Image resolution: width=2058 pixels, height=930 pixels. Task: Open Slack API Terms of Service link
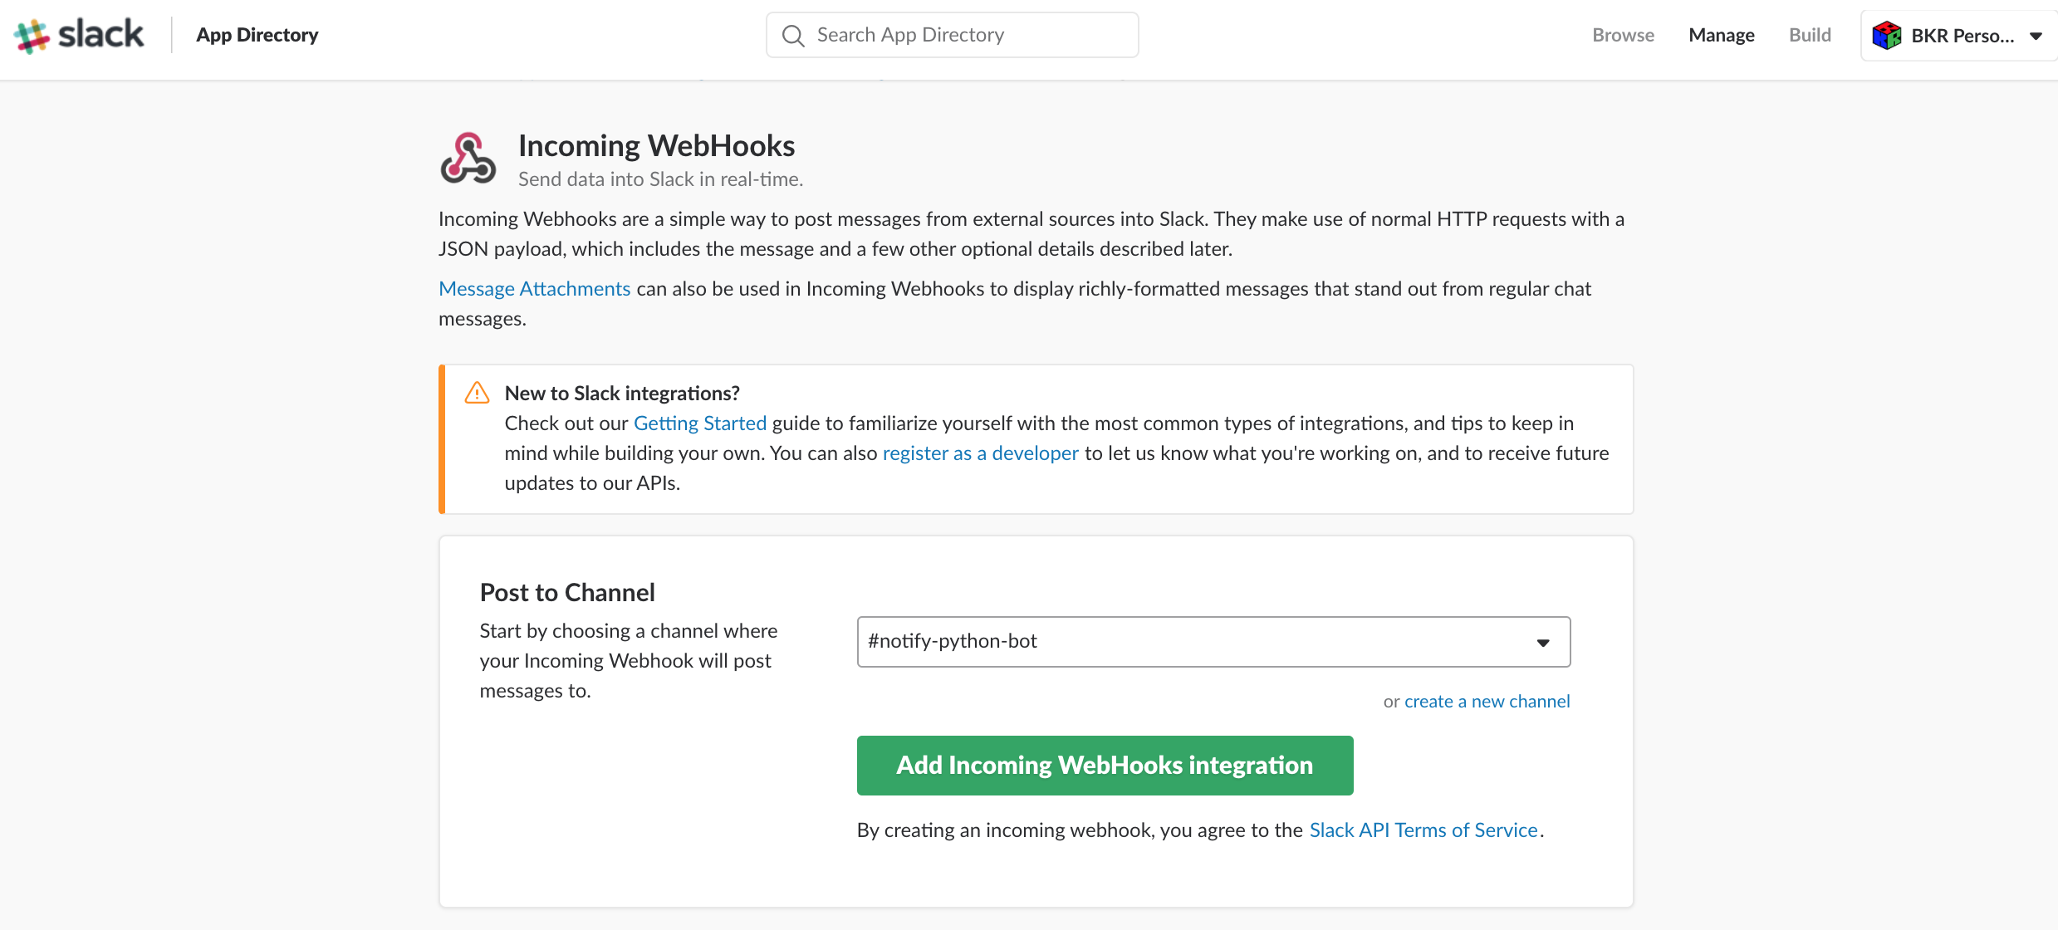(1423, 830)
